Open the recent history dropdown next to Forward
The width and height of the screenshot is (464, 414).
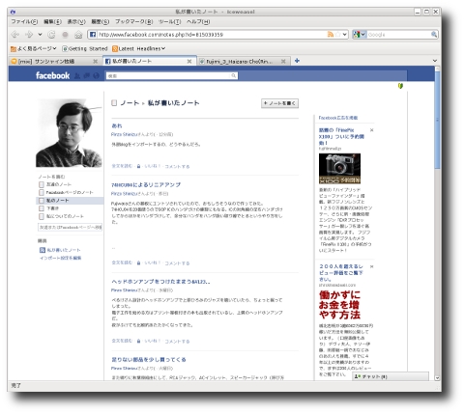40,34
